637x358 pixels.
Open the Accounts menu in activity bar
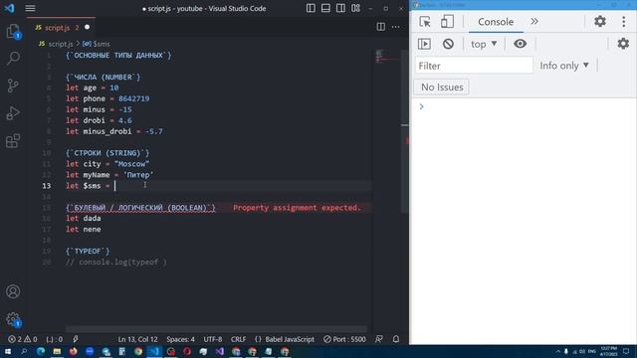point(13,291)
